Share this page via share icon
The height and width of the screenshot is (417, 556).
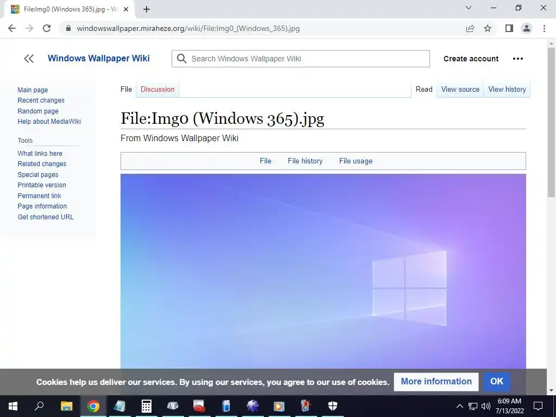tap(470, 28)
